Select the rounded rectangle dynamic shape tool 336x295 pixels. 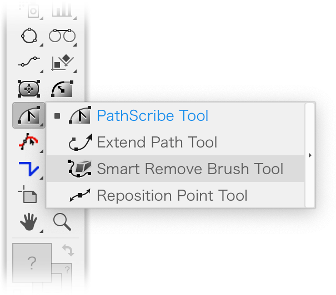[x=29, y=89]
